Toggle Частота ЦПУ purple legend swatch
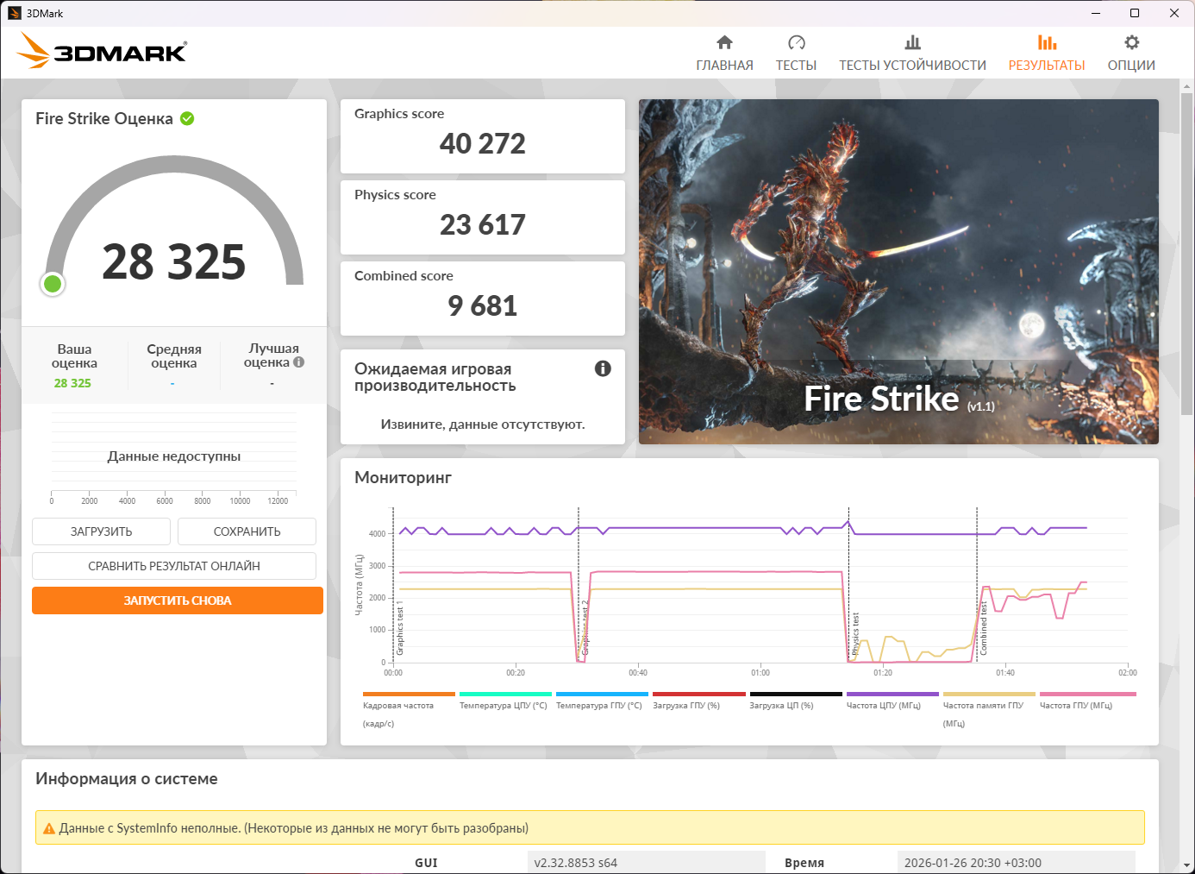This screenshot has height=874, width=1195. click(x=892, y=694)
